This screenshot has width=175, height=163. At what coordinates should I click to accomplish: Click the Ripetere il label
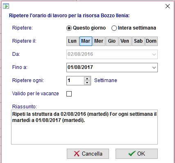24,41
